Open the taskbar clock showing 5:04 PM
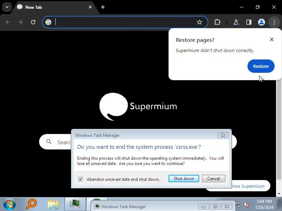 tap(264, 204)
